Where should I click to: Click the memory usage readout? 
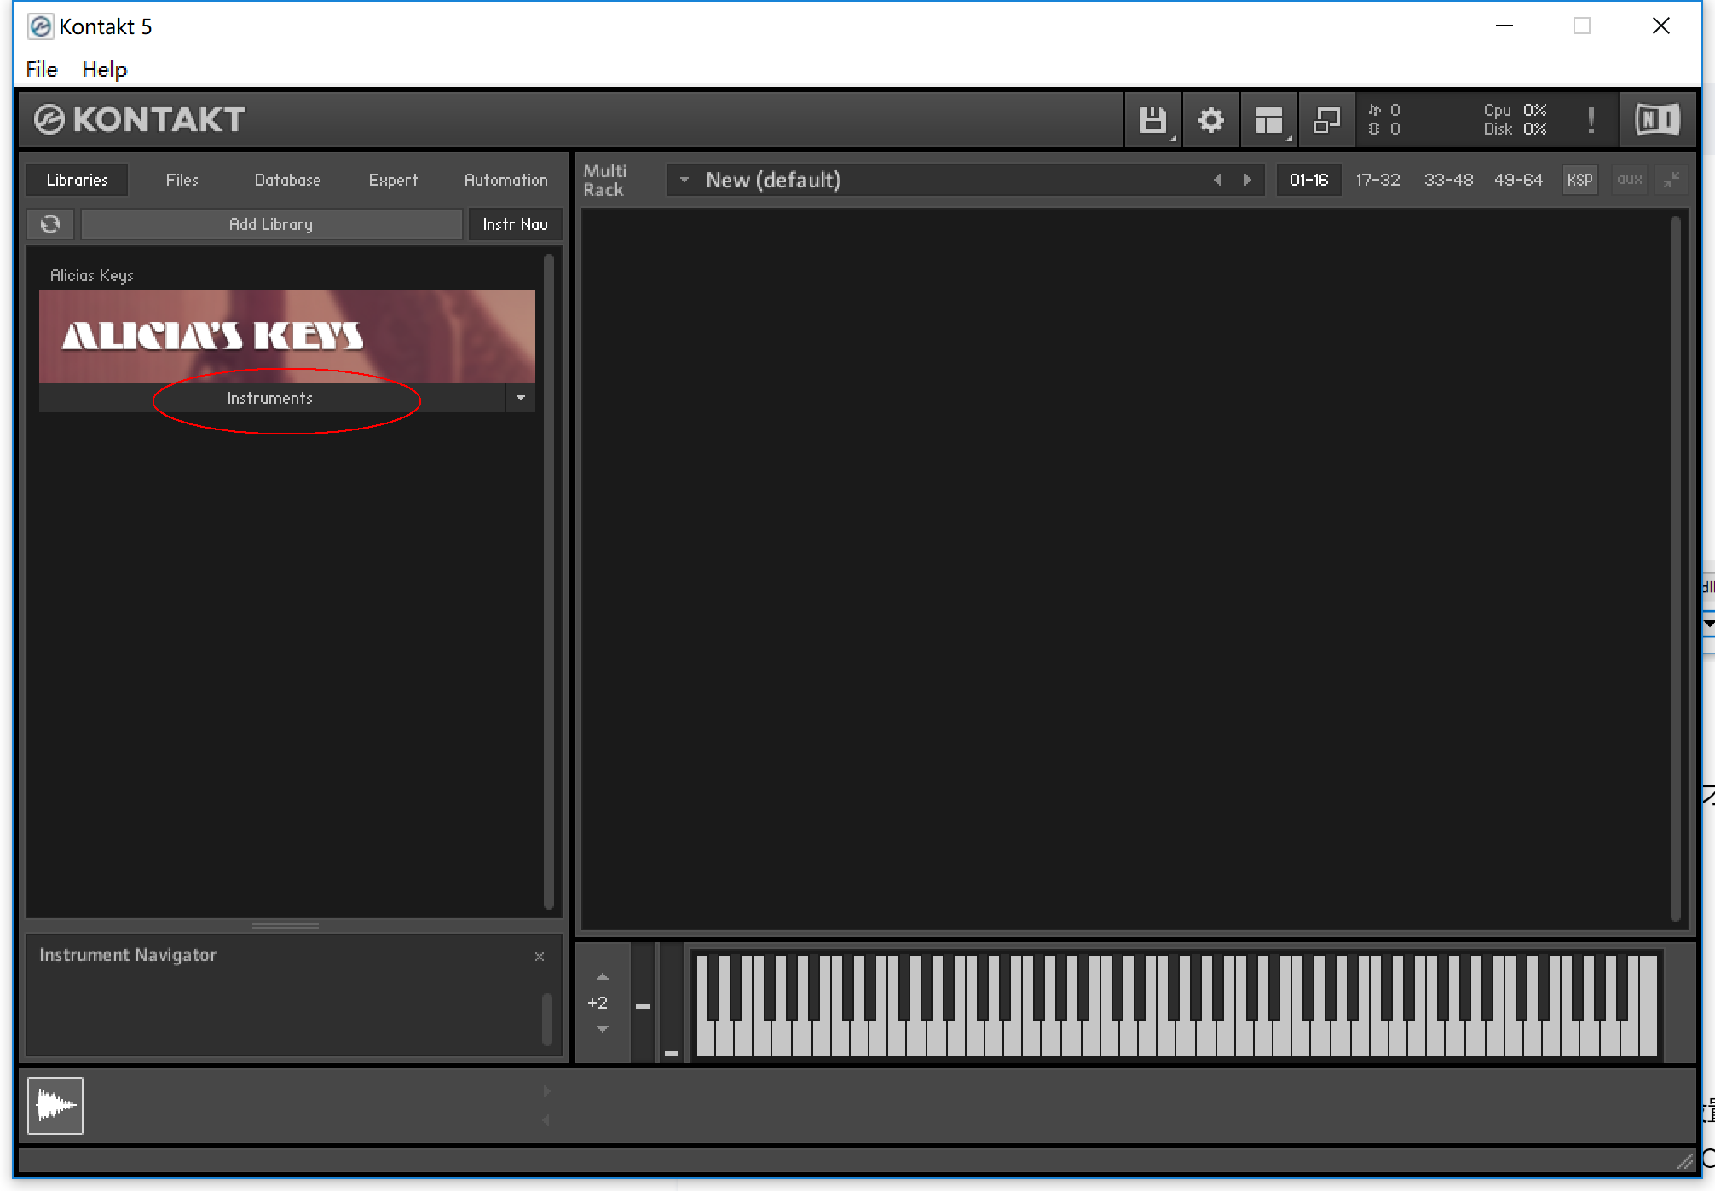point(1383,129)
